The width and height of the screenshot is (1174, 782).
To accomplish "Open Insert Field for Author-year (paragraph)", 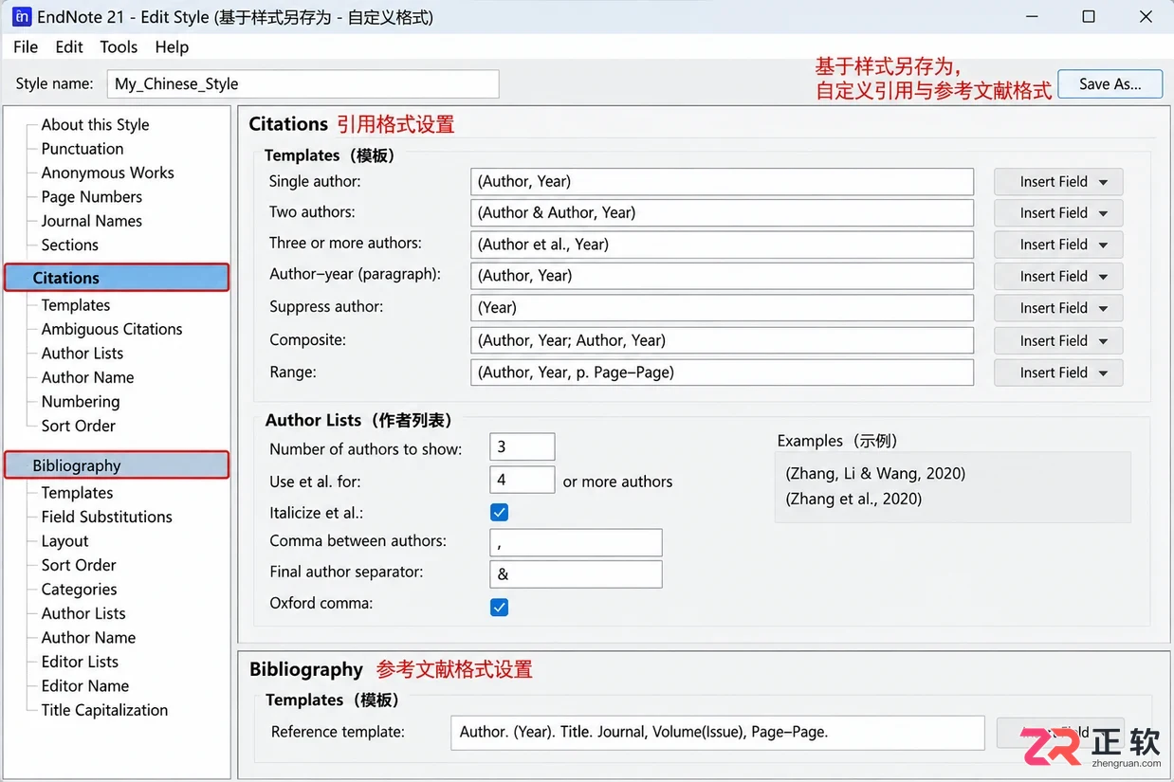I will click(1058, 277).
